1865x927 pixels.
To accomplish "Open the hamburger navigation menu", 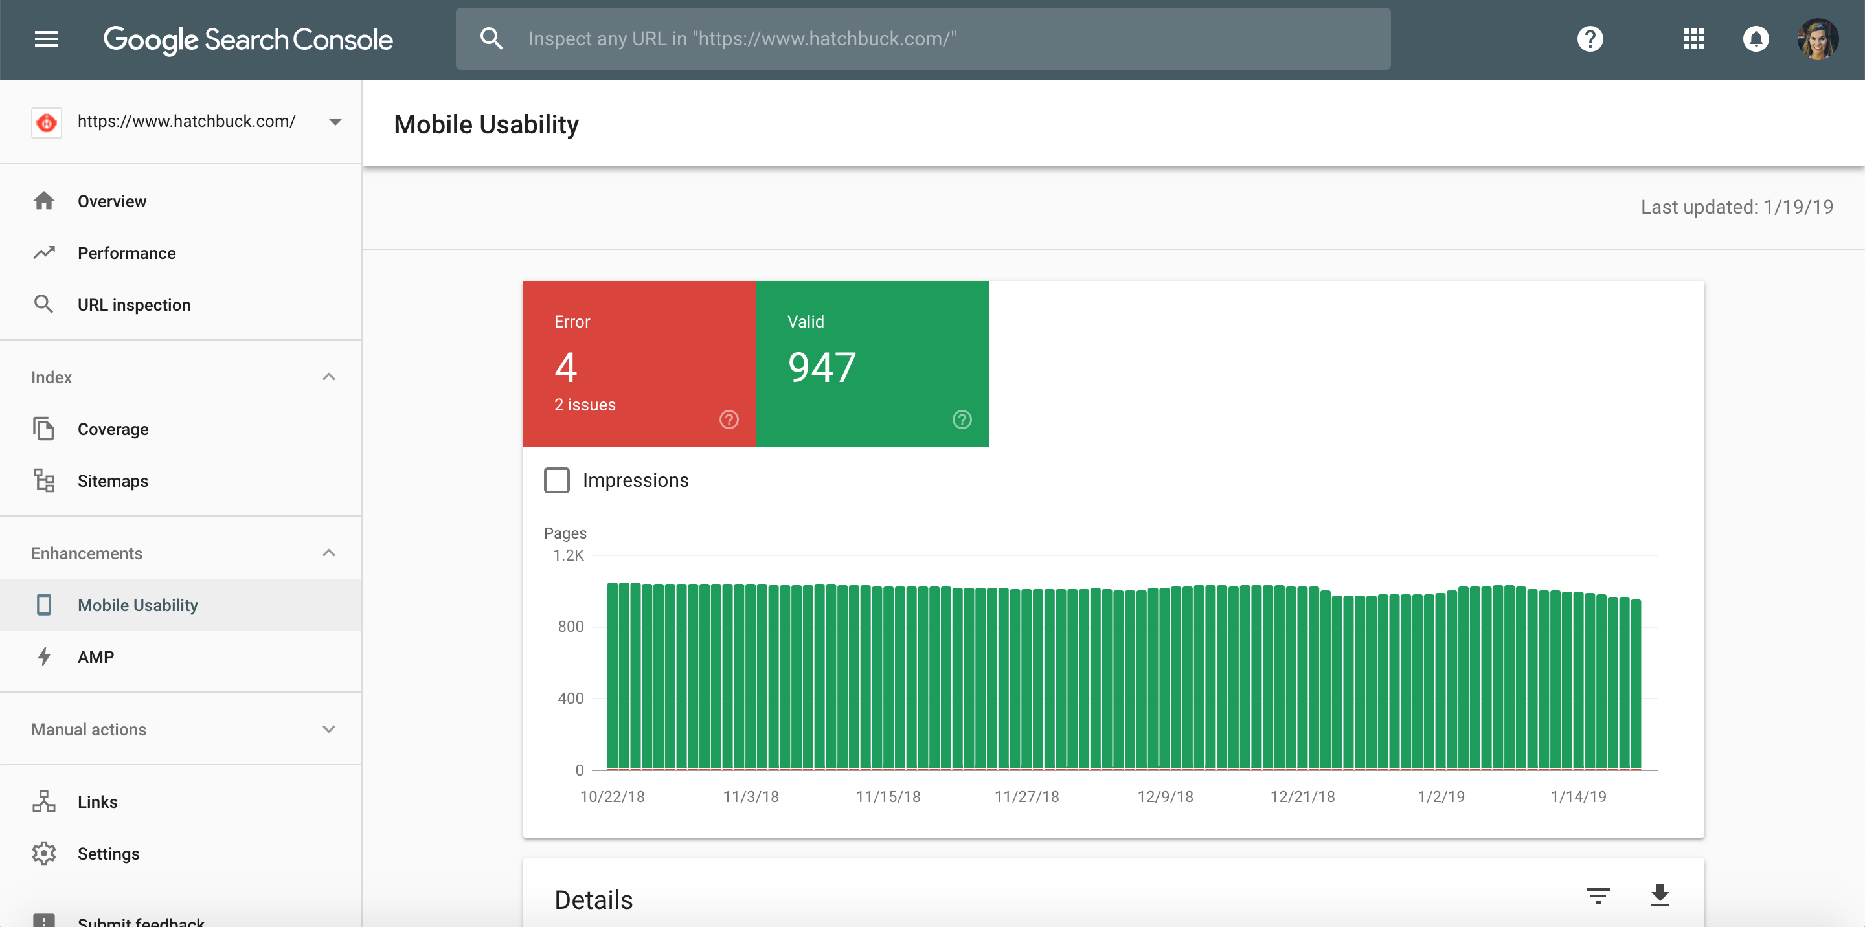I will click(x=47, y=39).
